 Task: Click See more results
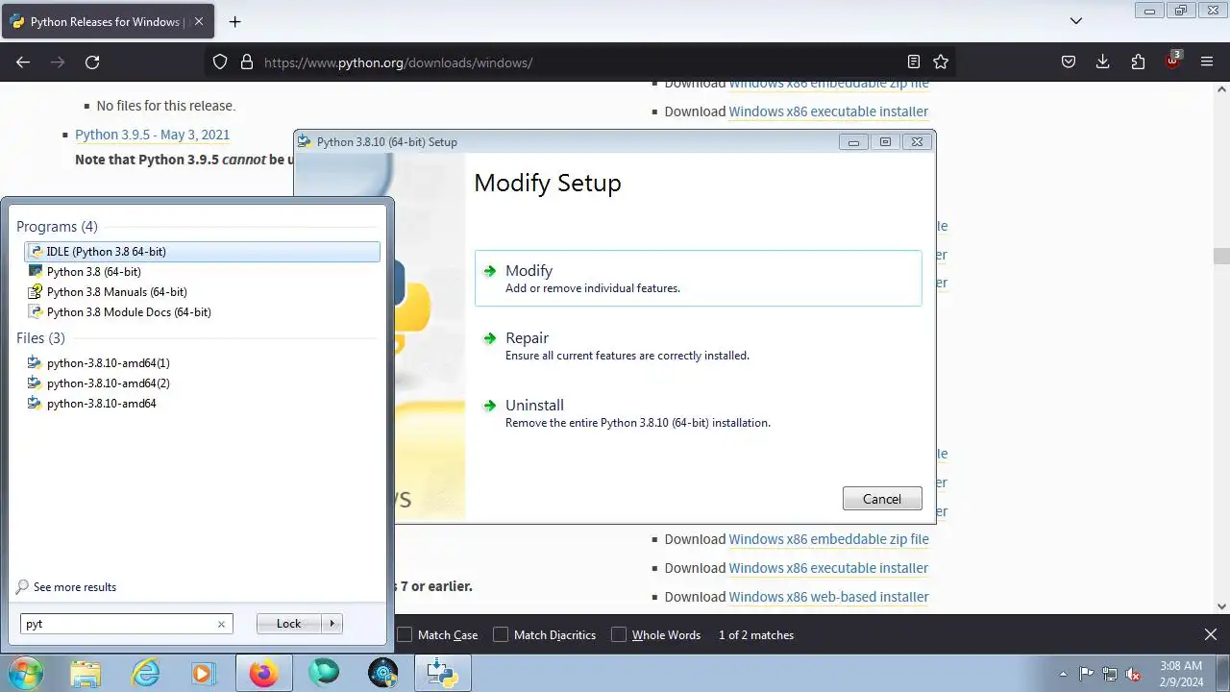pos(75,587)
